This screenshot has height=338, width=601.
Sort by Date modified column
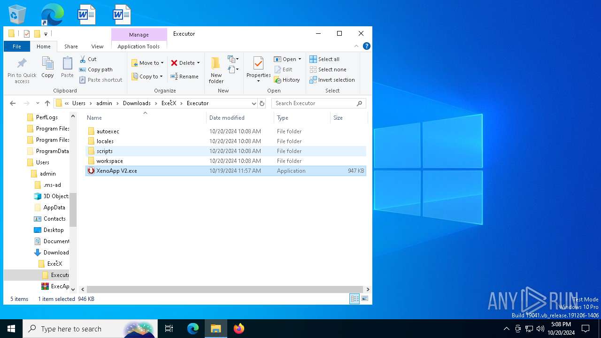coord(240,118)
